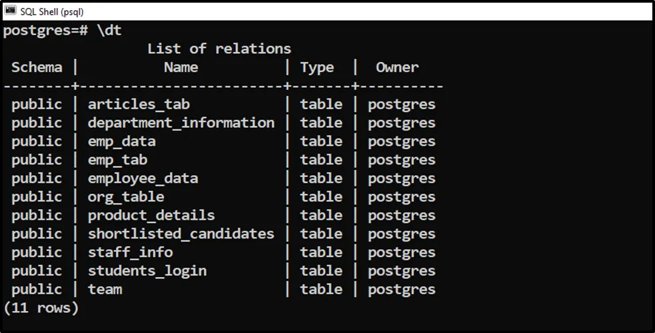Click the SQL Shell window title bar icon

11,11
